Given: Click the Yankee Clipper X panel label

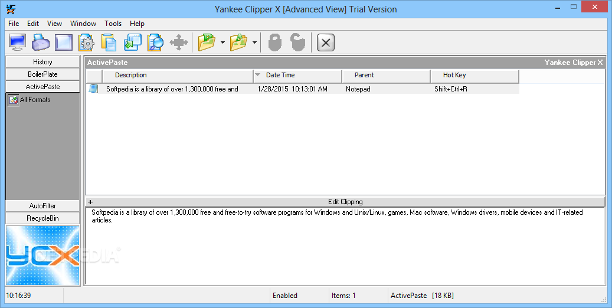Looking at the screenshot, I should 574,63.
